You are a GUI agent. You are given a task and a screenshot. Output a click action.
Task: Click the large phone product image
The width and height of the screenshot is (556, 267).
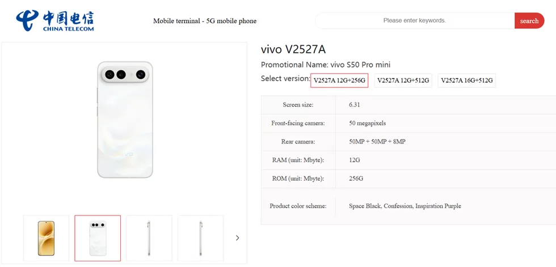(x=125, y=120)
